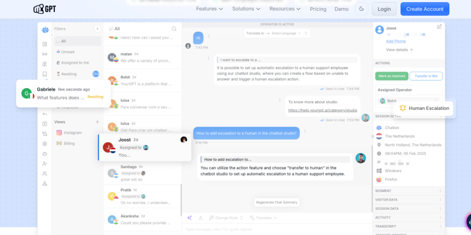Viewport: 471px width, 235px height.
Task: Open the reply arrow icon in sidebar
Action: pyautogui.click(x=45, y=114)
